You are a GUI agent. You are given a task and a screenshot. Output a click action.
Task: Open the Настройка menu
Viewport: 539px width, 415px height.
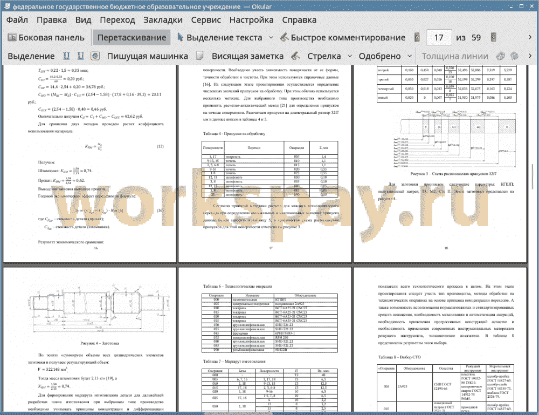tap(251, 20)
